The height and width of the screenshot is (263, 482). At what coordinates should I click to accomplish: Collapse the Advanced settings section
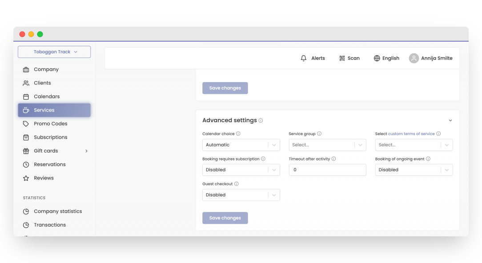point(450,120)
